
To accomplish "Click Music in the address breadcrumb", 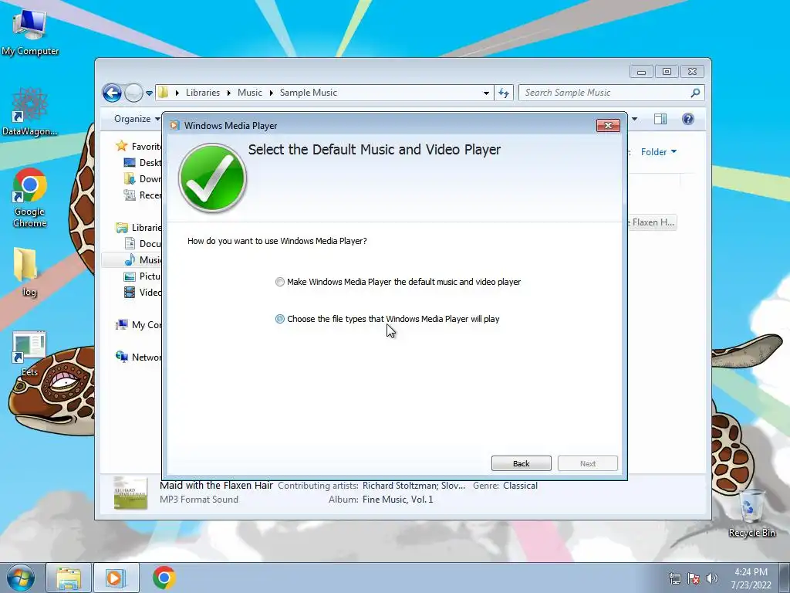I will pyautogui.click(x=249, y=93).
